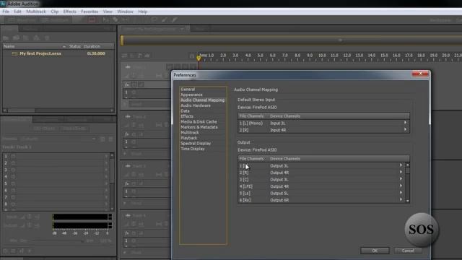Viewport: 462px width, 260px height.
Task: Open output row 5 [Ls] channel arrow
Action: 401,193
